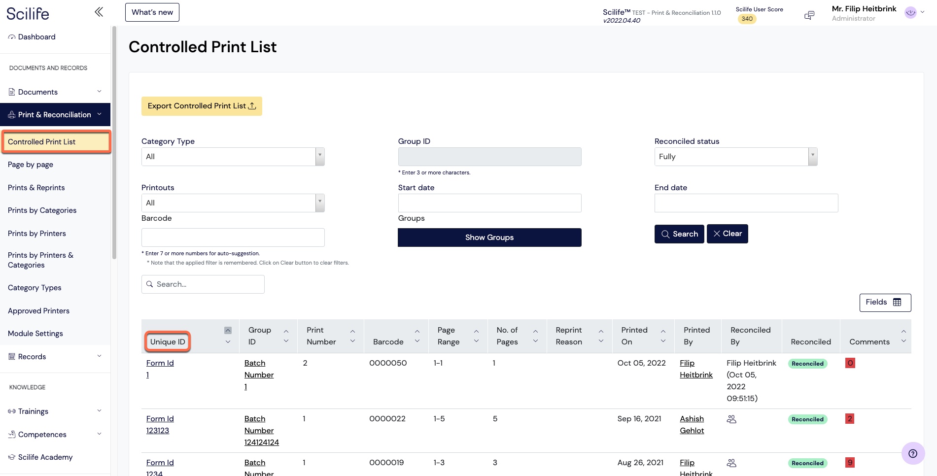Open the Reconciled status dropdown
The height and width of the screenshot is (476, 937).
click(735, 157)
